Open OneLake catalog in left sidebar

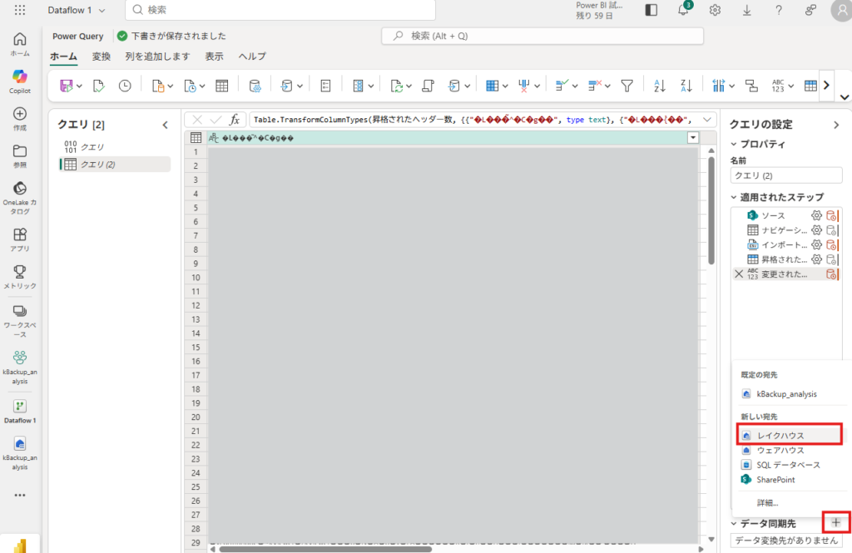tap(20, 197)
